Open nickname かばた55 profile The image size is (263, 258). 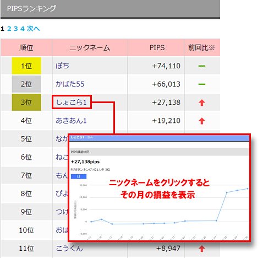pos(70,84)
